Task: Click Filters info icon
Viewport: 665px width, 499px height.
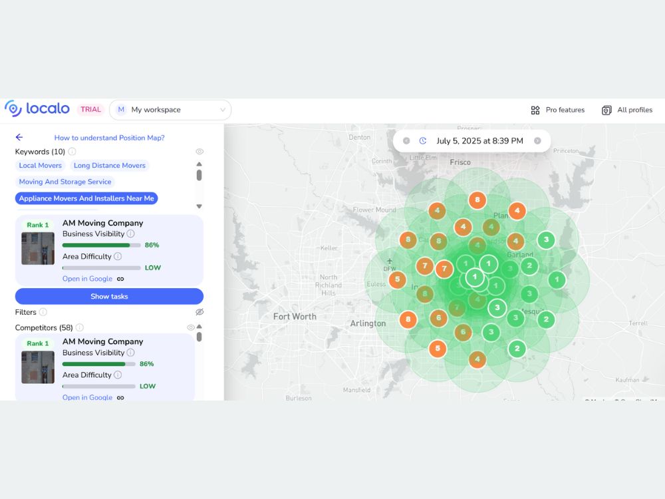Action: point(43,312)
